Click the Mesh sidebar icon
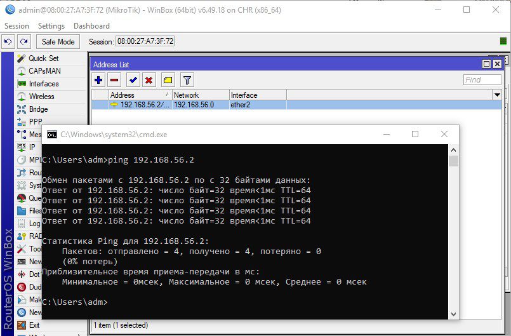Screen dimensions: 511x336 click(22, 135)
